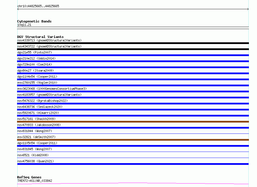Click brown bar under nsv517161 (Shaikh2009)
Screen dimensions: 257x187
tap(133, 122)
